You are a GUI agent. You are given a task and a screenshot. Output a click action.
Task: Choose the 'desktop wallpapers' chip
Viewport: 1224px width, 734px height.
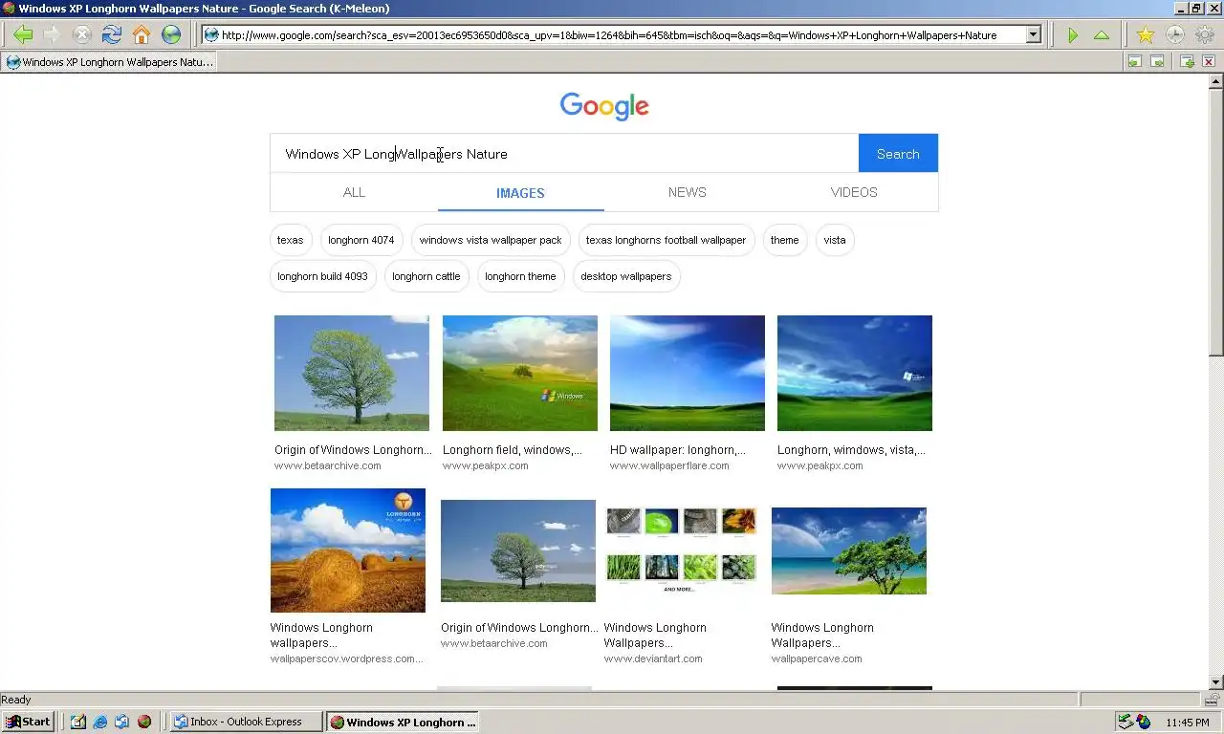[x=625, y=276]
